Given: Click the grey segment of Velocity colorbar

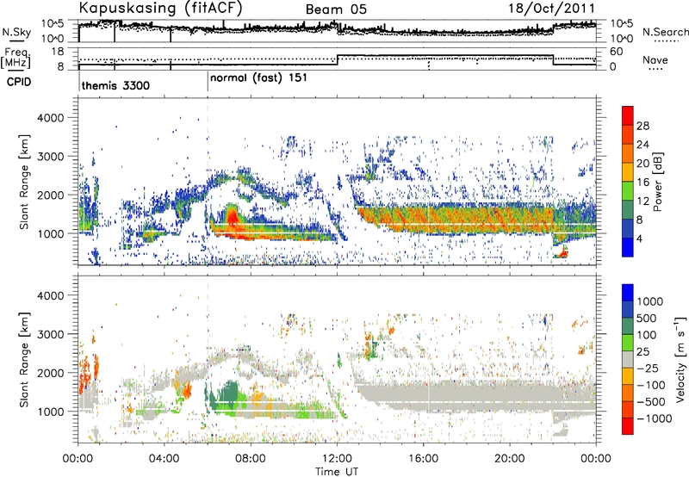Looking at the screenshot, I should coord(628,359).
